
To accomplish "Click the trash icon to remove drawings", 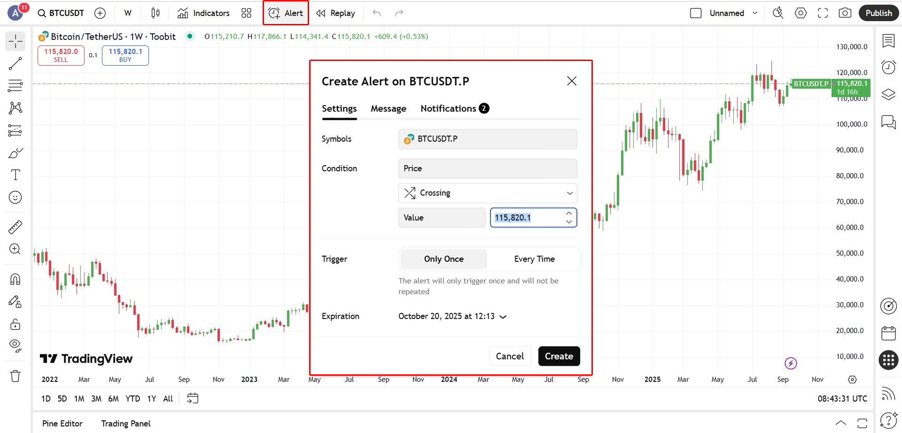I will pos(16,376).
